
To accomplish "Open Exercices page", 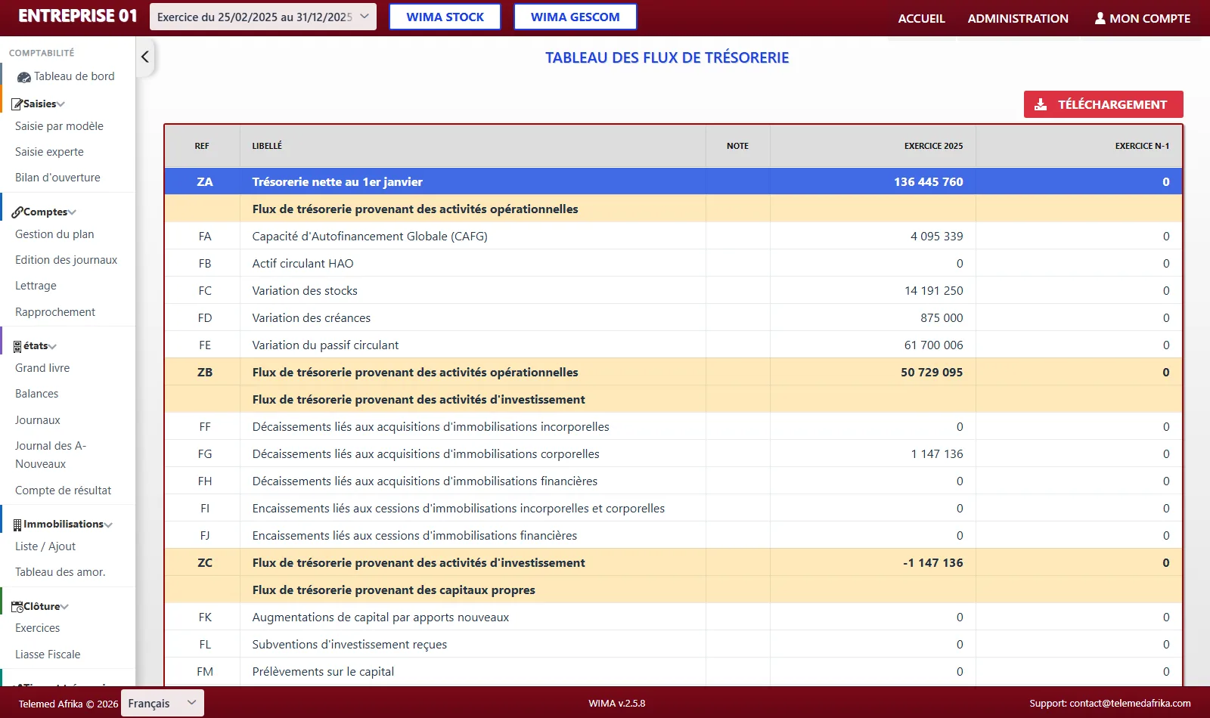I will (37, 628).
